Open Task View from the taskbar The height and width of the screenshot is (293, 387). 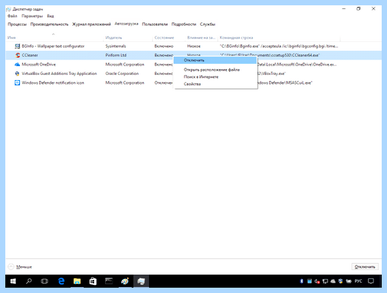pos(45,281)
